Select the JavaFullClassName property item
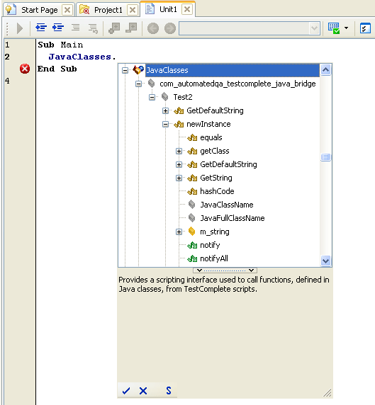The image size is (375, 405). click(233, 218)
